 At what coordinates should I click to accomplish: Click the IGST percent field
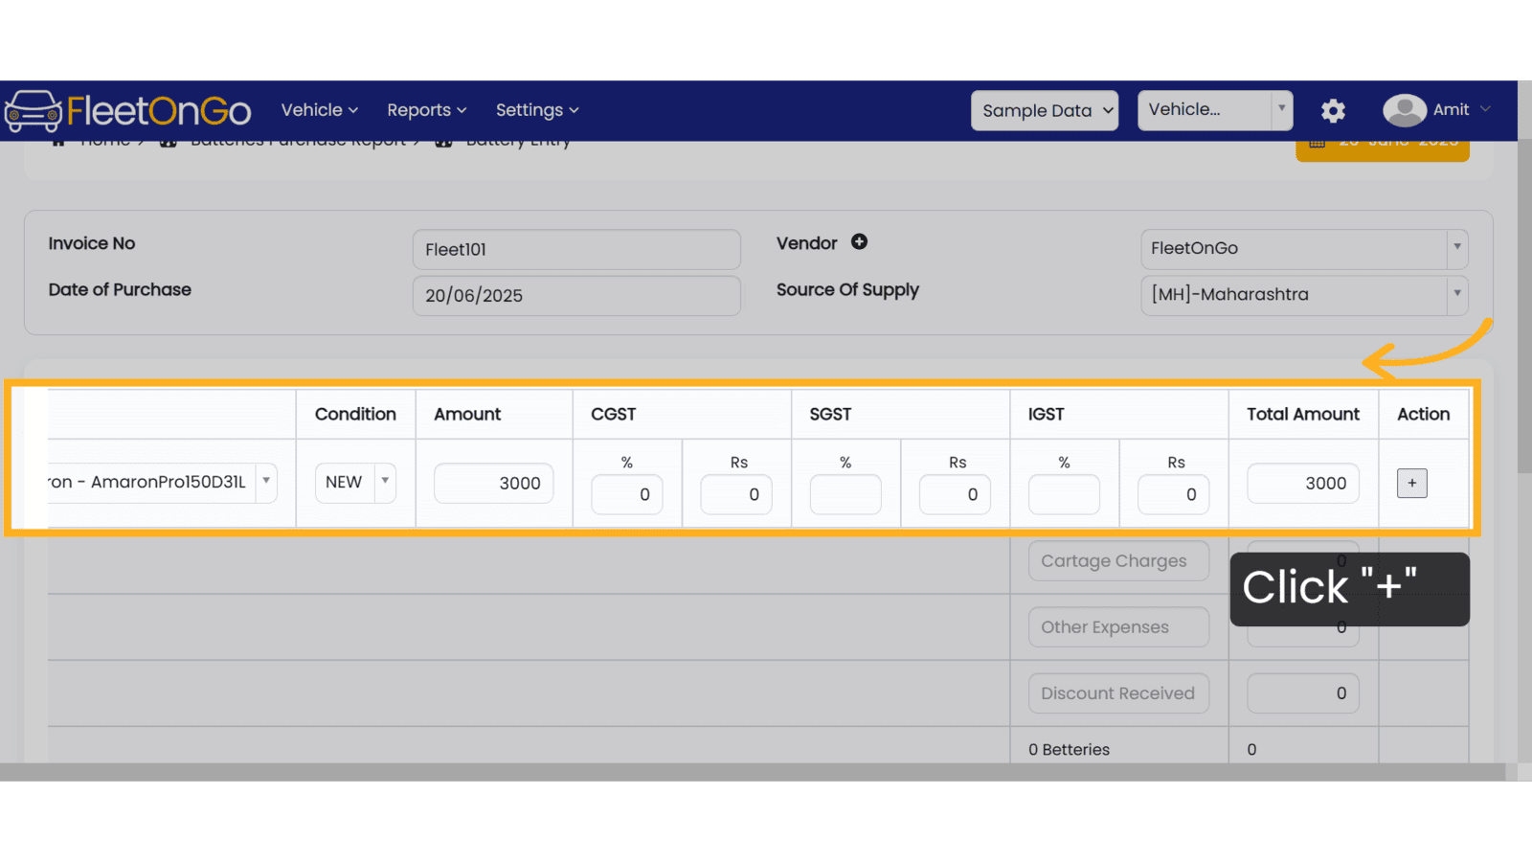pyautogui.click(x=1064, y=494)
